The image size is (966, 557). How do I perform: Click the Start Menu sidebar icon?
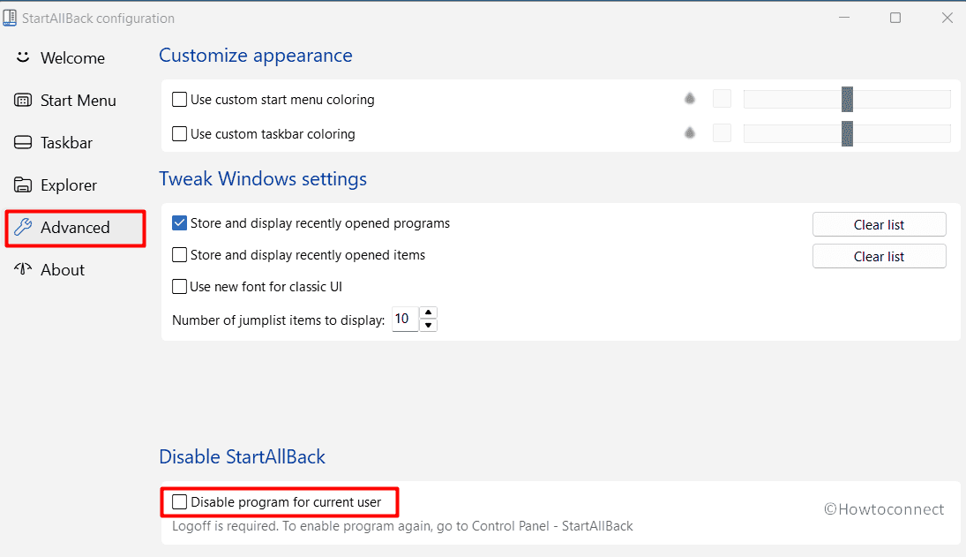(23, 100)
